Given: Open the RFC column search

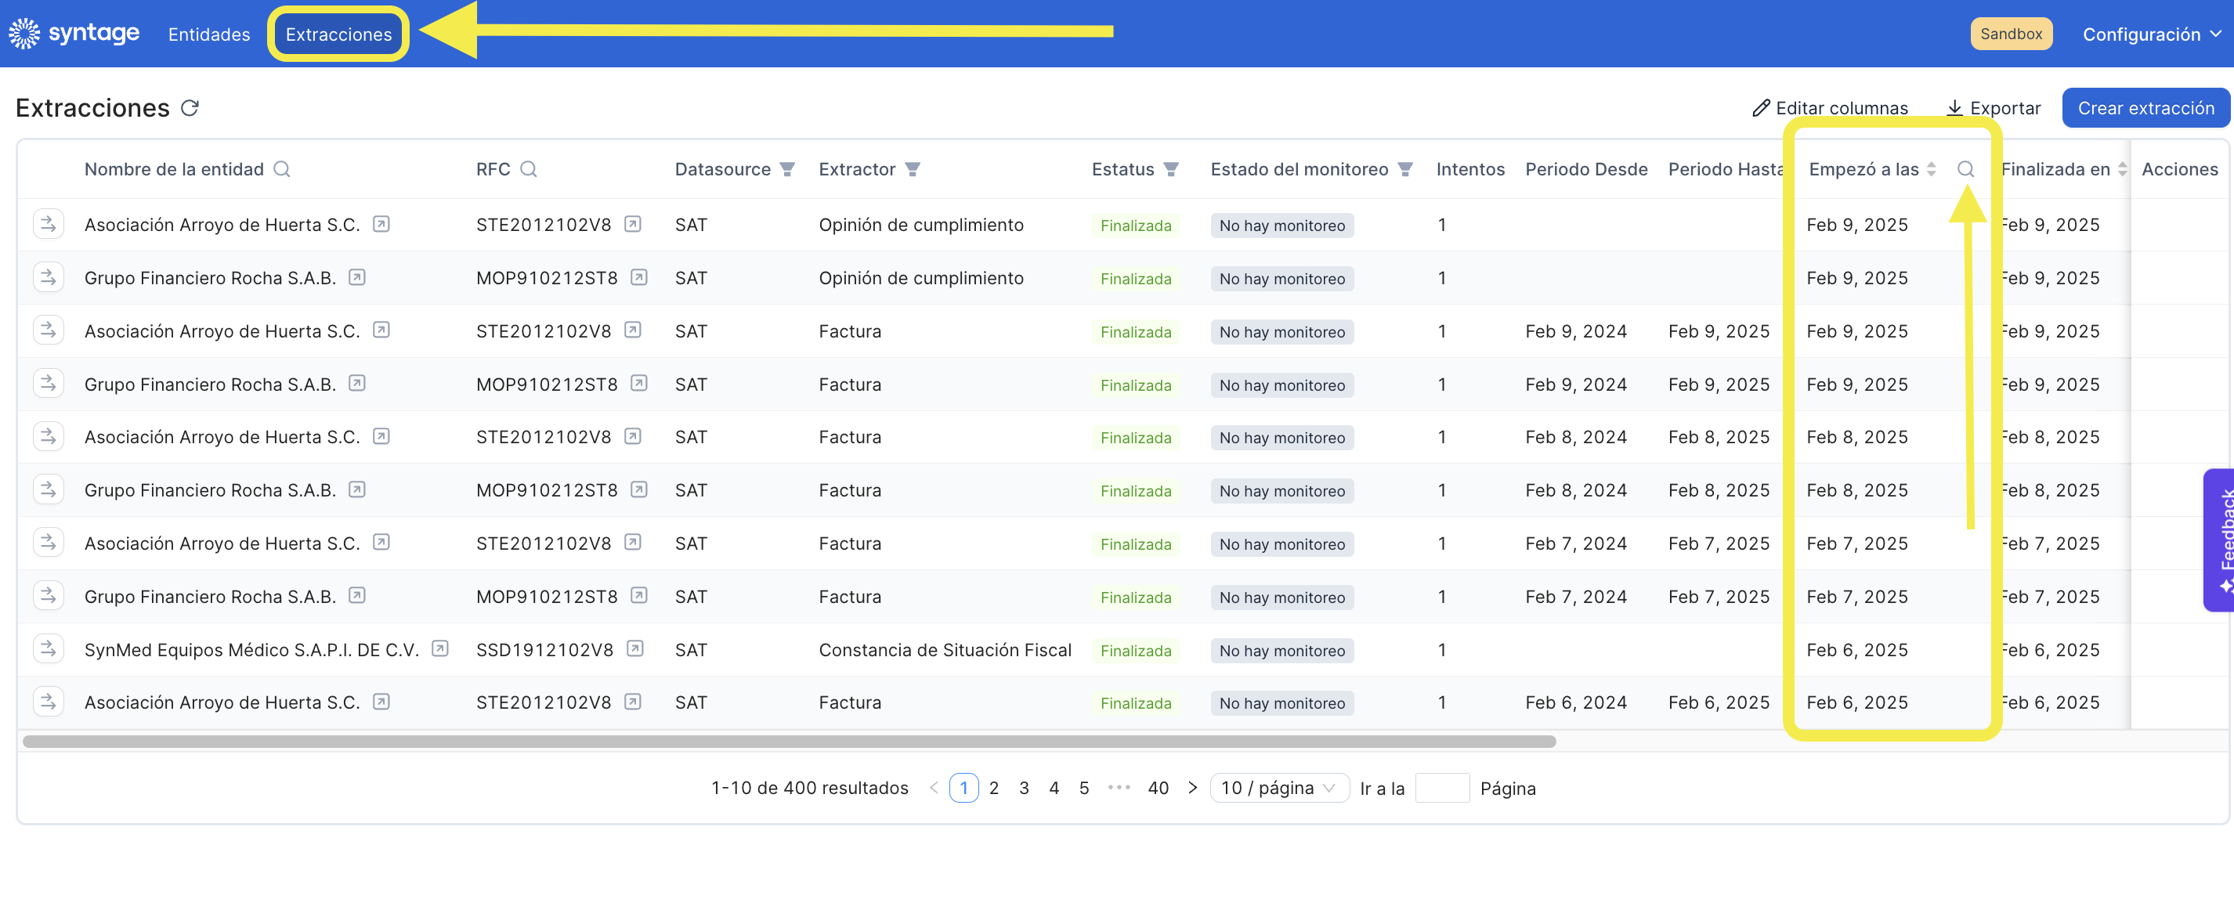Looking at the screenshot, I should point(529,169).
